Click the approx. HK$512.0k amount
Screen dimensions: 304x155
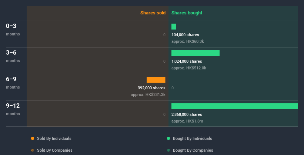tap(188, 68)
